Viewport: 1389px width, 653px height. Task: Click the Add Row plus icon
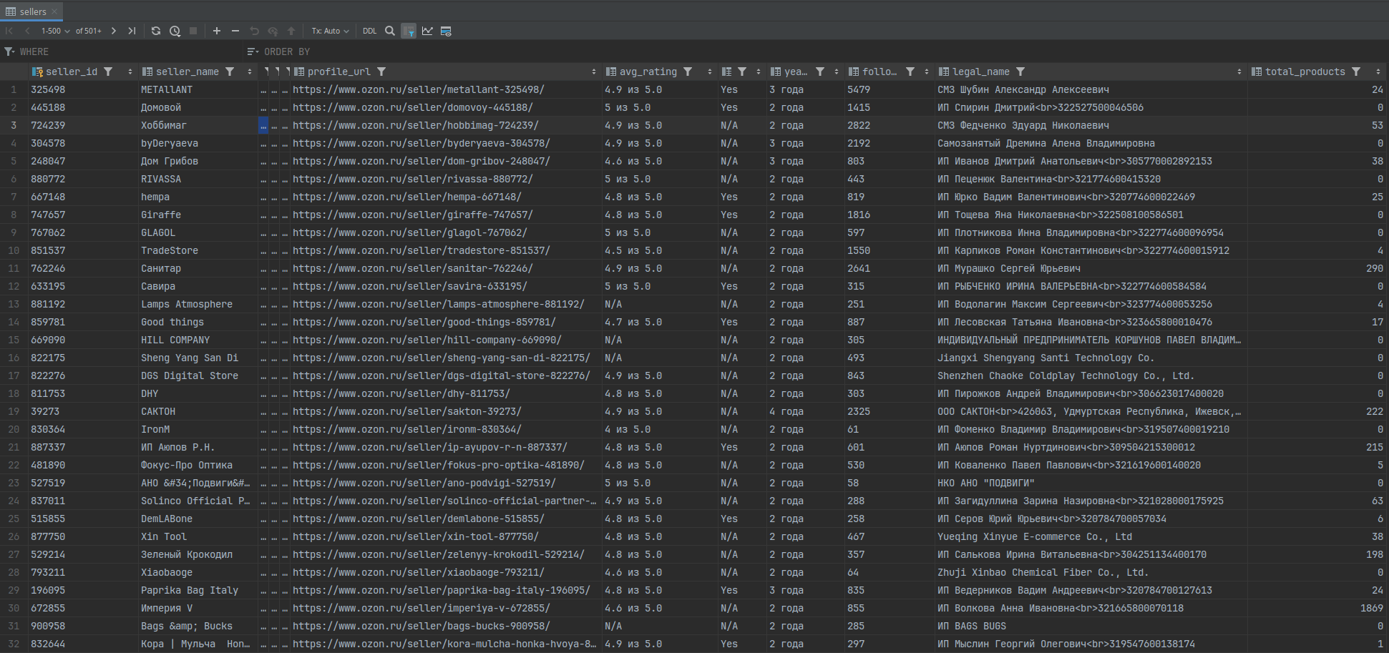click(217, 31)
